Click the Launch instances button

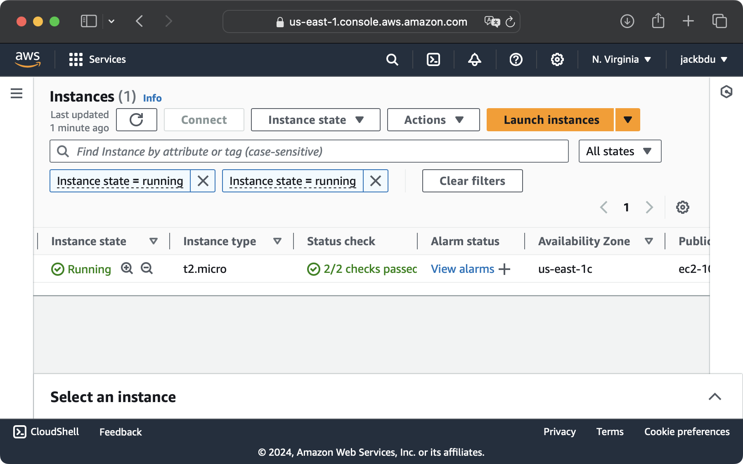[x=551, y=120]
